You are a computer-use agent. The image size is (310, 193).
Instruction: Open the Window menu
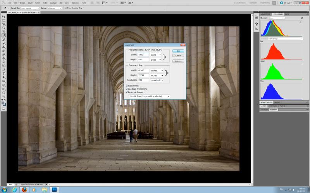(x=75, y=3)
